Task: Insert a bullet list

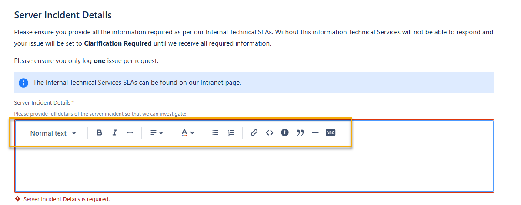Action: click(x=215, y=133)
